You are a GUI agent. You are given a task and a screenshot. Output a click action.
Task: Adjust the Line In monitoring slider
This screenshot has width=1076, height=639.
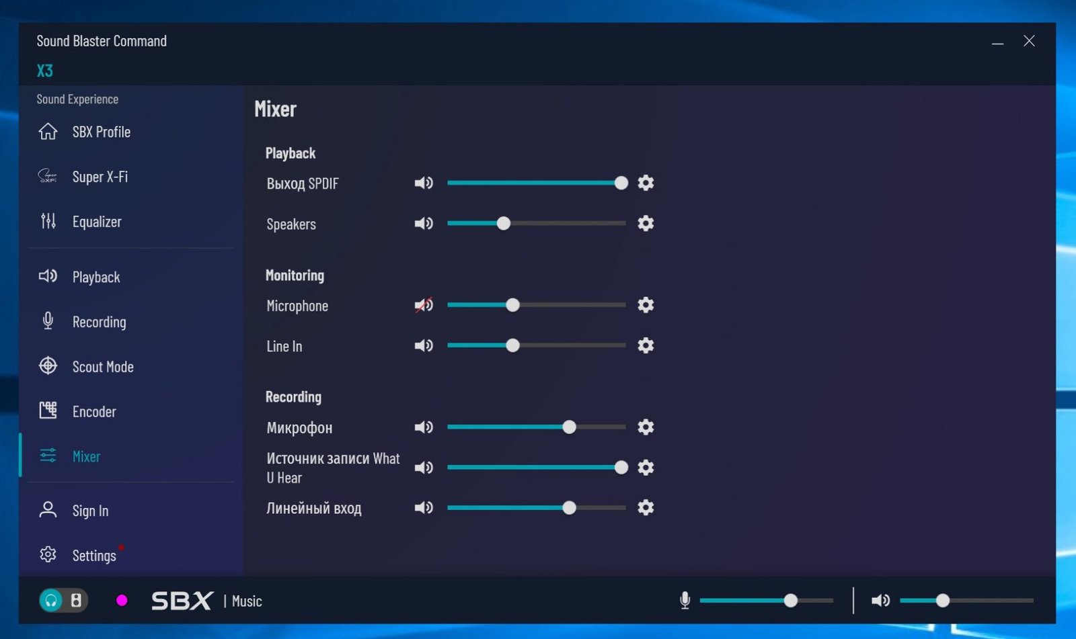[537, 345]
